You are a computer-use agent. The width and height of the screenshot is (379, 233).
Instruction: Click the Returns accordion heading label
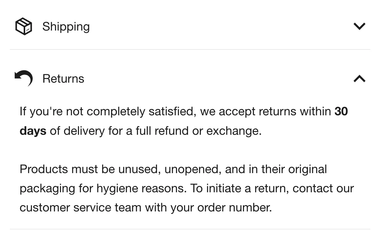click(x=63, y=79)
